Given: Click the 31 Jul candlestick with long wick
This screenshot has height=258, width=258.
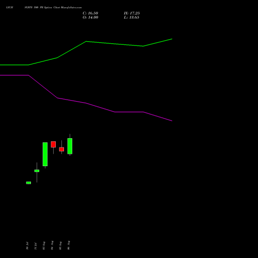Looking at the screenshot, I should pyautogui.click(x=37, y=171).
